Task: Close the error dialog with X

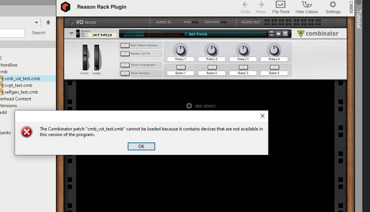Action: click(x=263, y=116)
